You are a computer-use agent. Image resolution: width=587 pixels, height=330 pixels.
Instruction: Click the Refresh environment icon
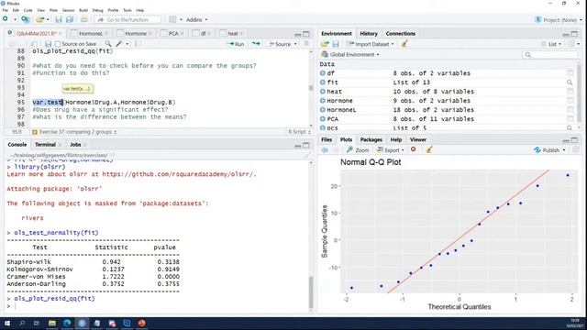pos(571,44)
